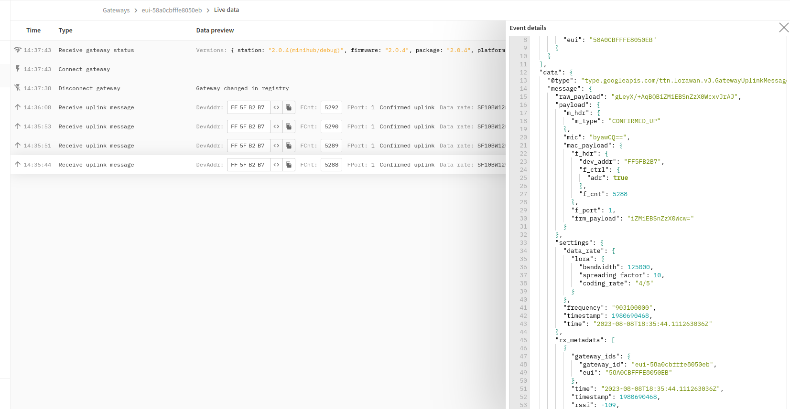The height and width of the screenshot is (409, 790).
Task: Select Receive gateway status event
Action: [x=258, y=50]
